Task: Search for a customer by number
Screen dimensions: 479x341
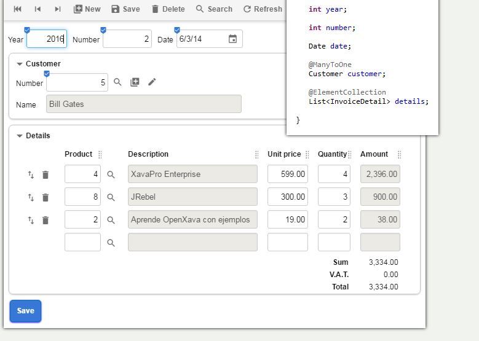Action: (117, 82)
